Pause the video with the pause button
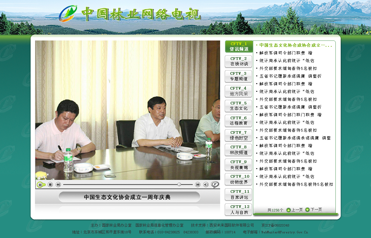Viewport: 371px width, 238px height. [40, 185]
